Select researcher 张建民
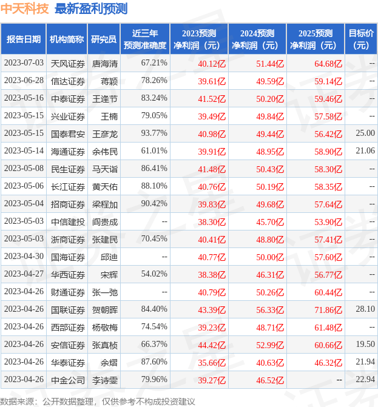The image size is (378, 407). pyautogui.click(x=105, y=240)
